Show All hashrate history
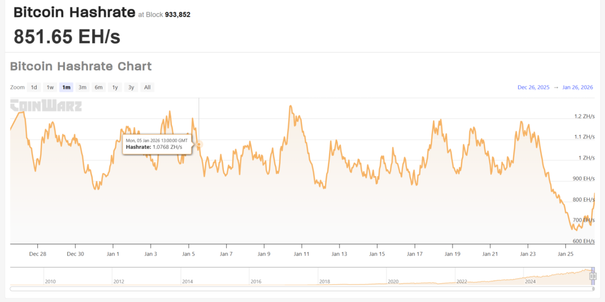605x302 pixels. (147, 87)
